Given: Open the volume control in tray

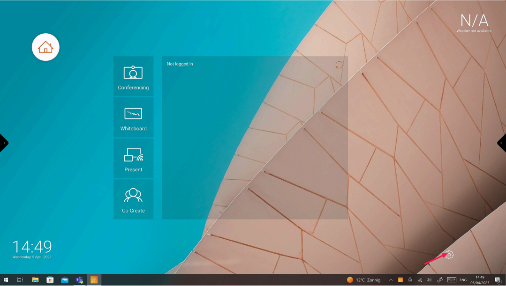Looking at the screenshot, I should 429,280.
